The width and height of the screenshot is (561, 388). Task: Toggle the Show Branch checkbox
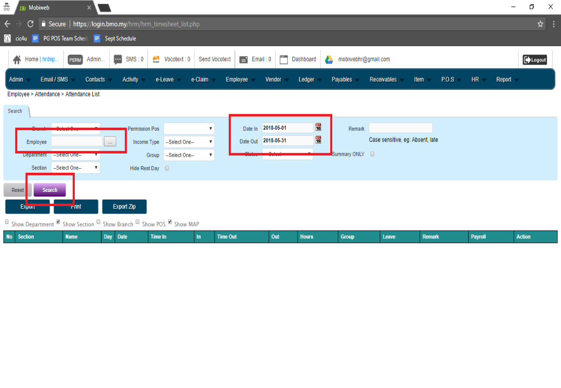point(98,222)
